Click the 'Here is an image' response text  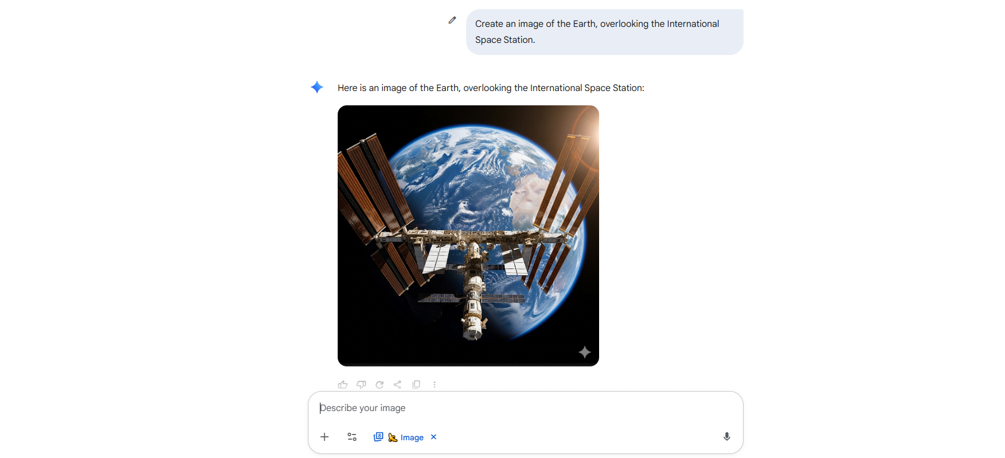(x=491, y=88)
